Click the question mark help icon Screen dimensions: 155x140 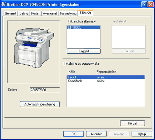[144, 4]
